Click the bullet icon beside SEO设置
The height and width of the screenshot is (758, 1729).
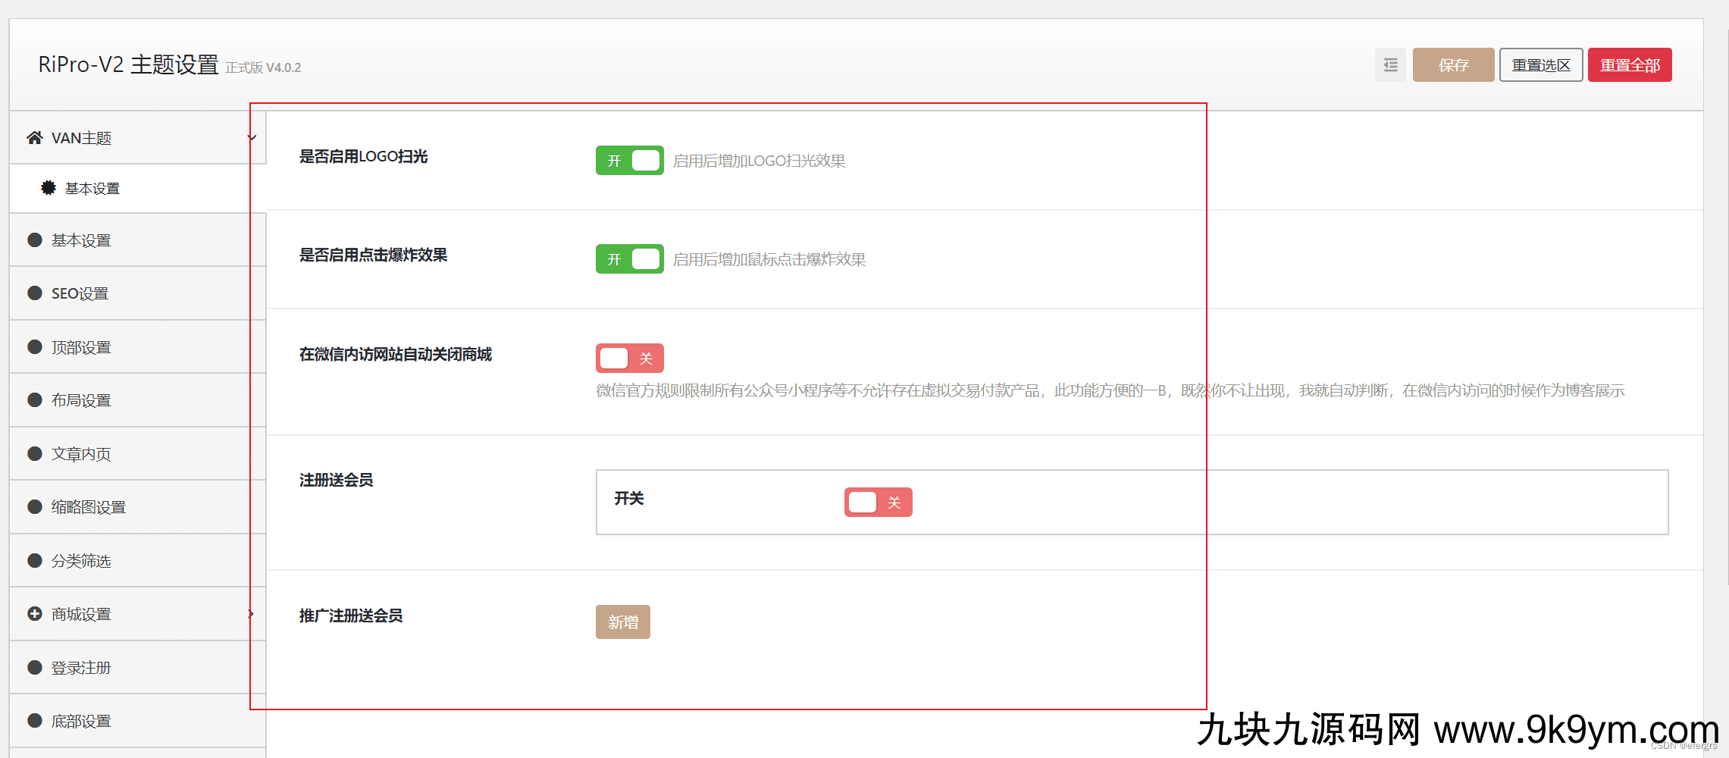click(x=35, y=293)
